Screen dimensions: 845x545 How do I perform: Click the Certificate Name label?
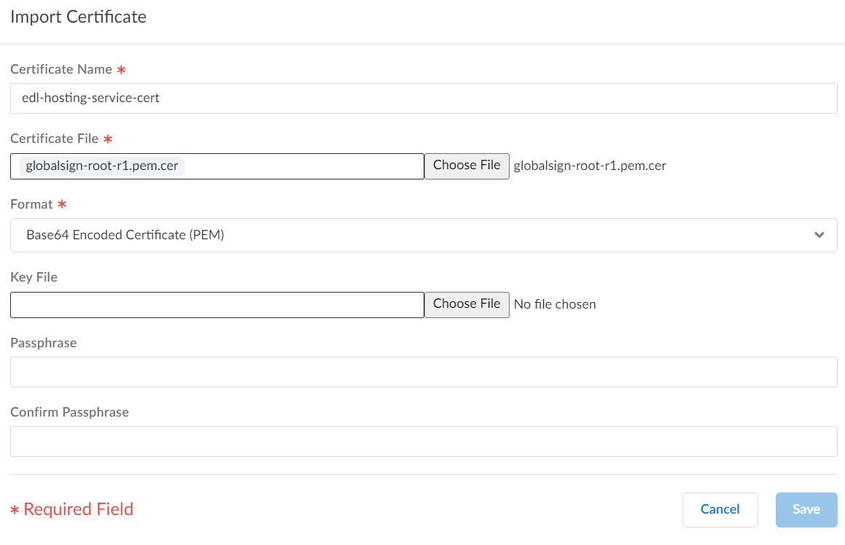point(61,69)
